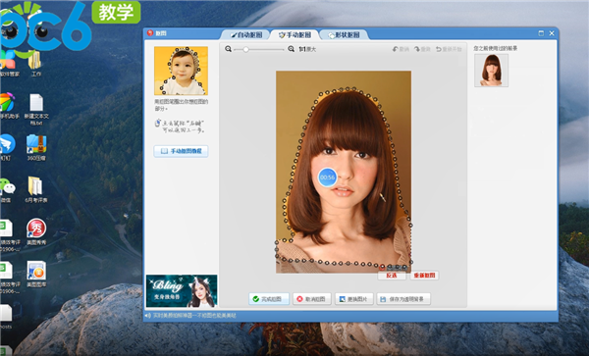Open the 工作 folder on desktop
This screenshot has width=589, height=356.
[35, 64]
